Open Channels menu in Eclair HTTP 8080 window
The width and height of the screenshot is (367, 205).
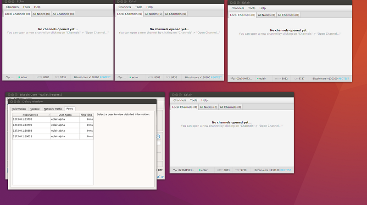pyautogui.click(x=12, y=7)
